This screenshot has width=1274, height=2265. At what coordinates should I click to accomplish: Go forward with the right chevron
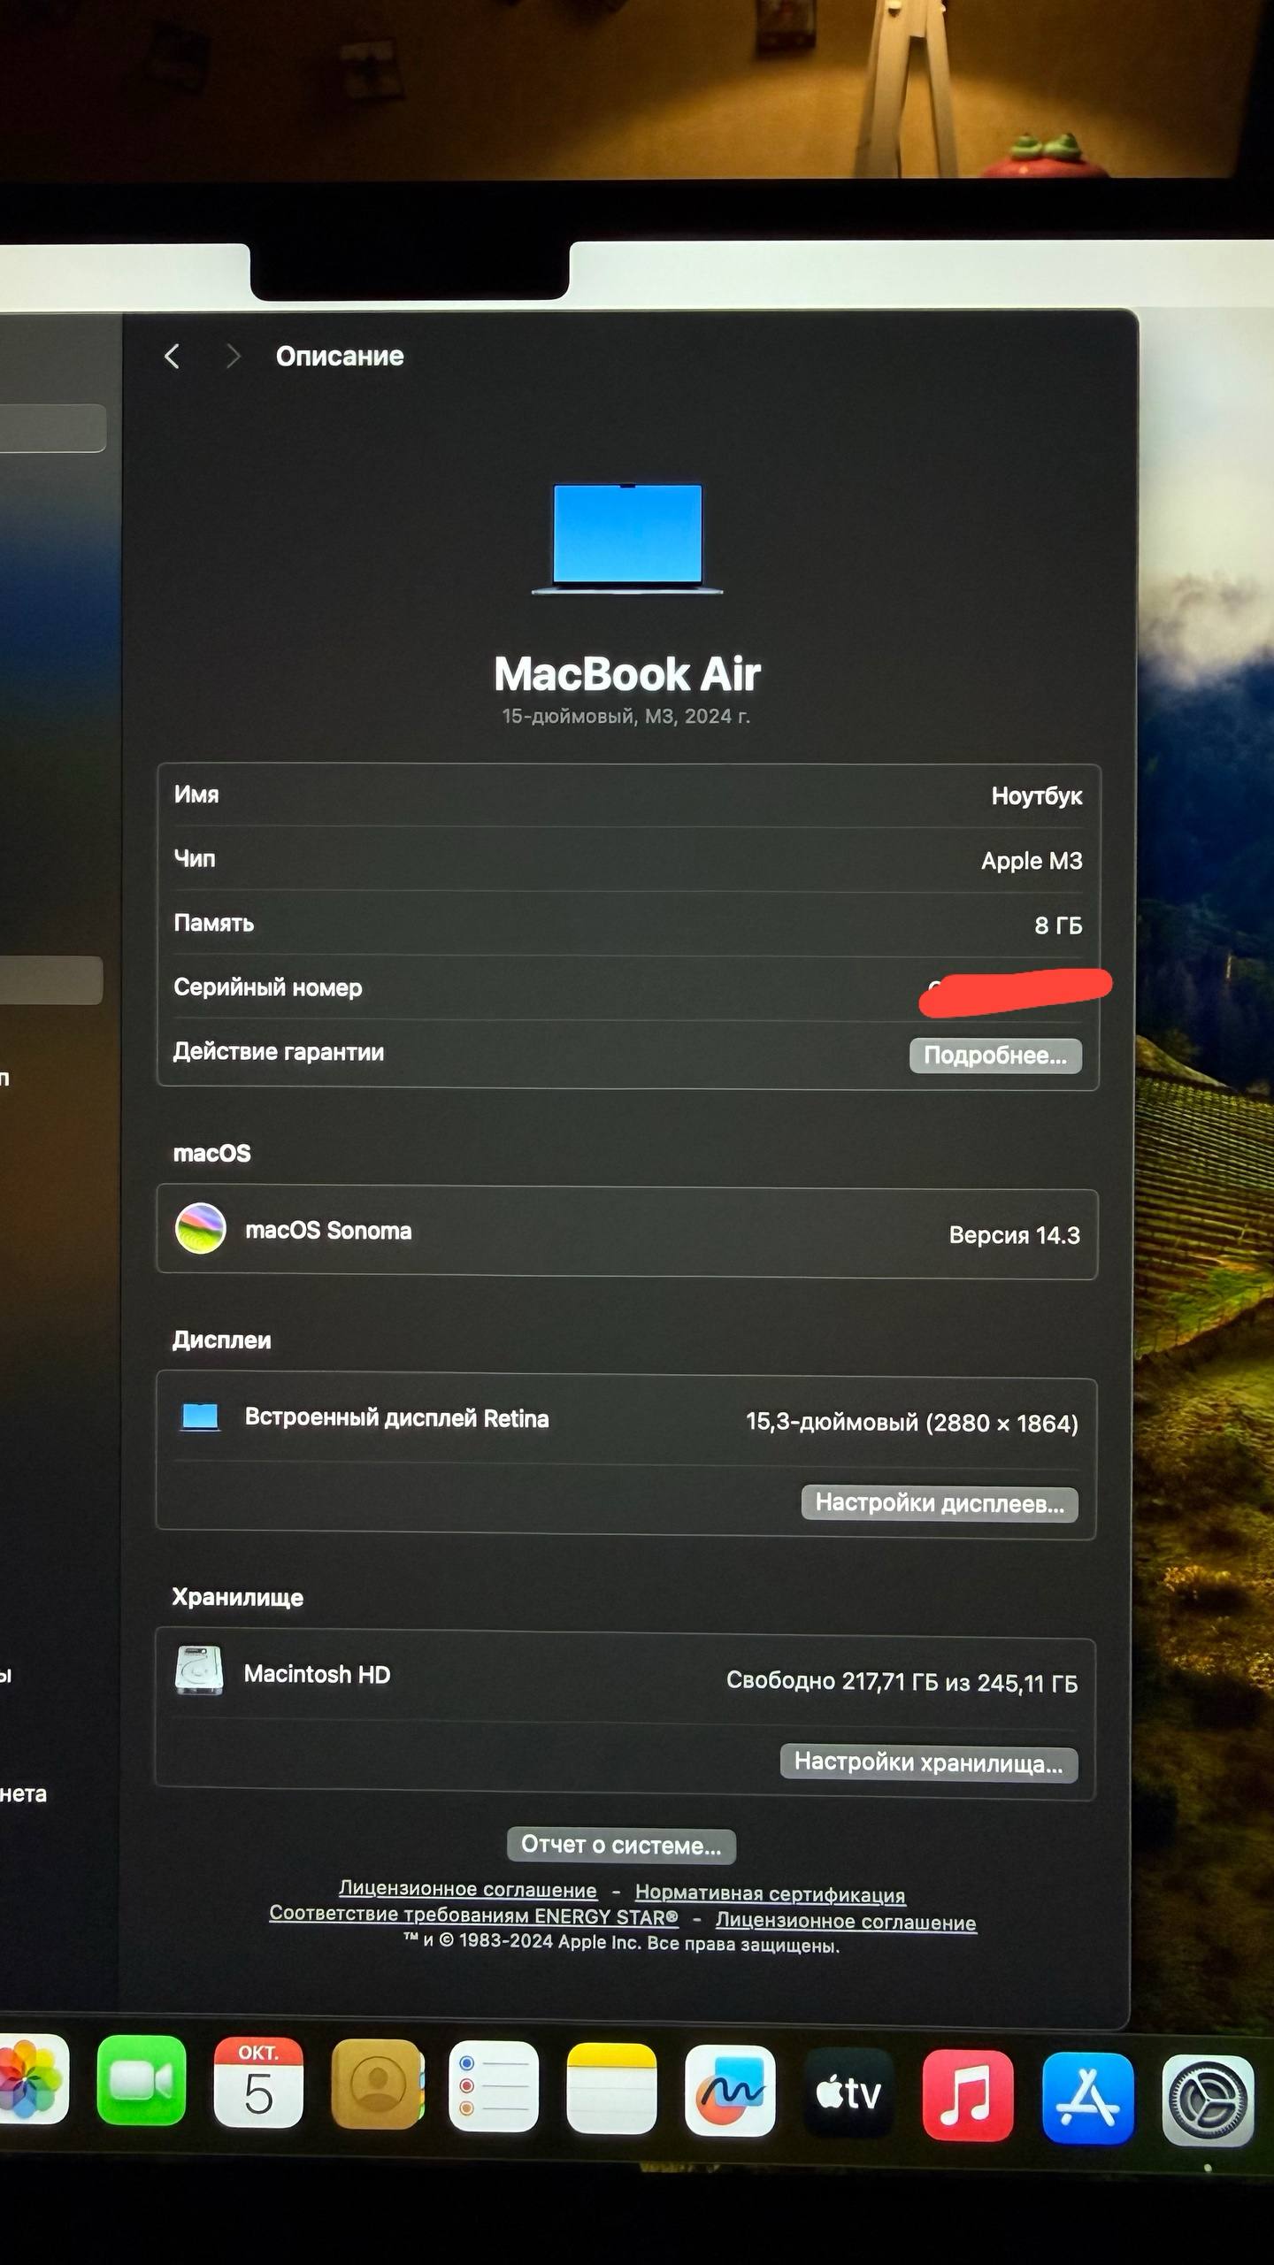pyautogui.click(x=233, y=356)
